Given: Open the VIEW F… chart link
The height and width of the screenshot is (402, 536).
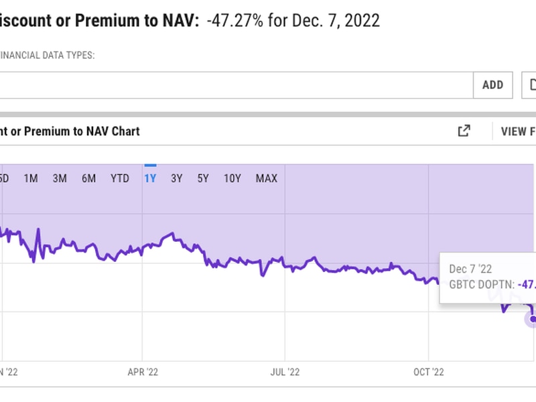Looking at the screenshot, I should (518, 131).
